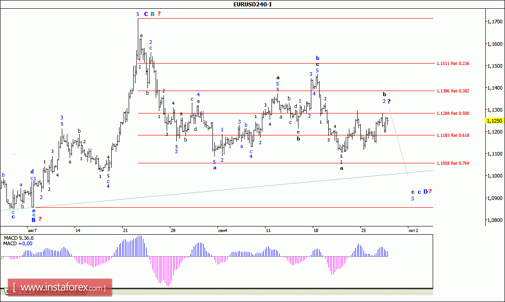The height and width of the screenshot is (302, 505).
Task: Click the MACD 9,36,6 indicator title text
Action: click(x=19, y=238)
